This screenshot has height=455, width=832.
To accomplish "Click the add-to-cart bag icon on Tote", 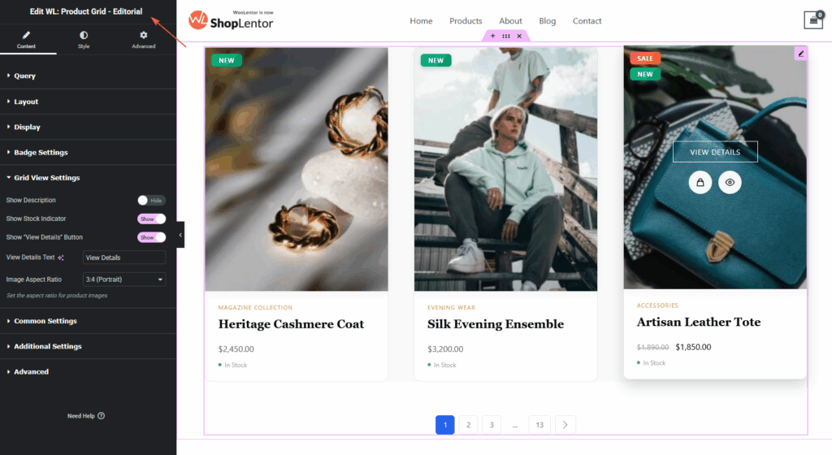I will [x=700, y=183].
